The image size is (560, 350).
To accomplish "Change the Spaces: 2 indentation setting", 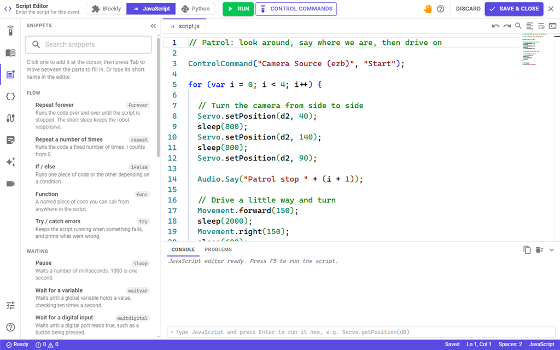I will tap(510, 345).
